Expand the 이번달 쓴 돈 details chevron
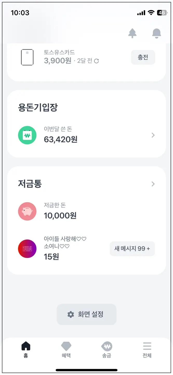The width and height of the screenshot is (173, 375). click(x=153, y=135)
